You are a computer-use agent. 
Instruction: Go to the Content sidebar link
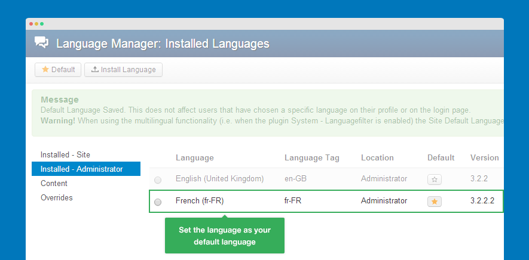pyautogui.click(x=54, y=184)
